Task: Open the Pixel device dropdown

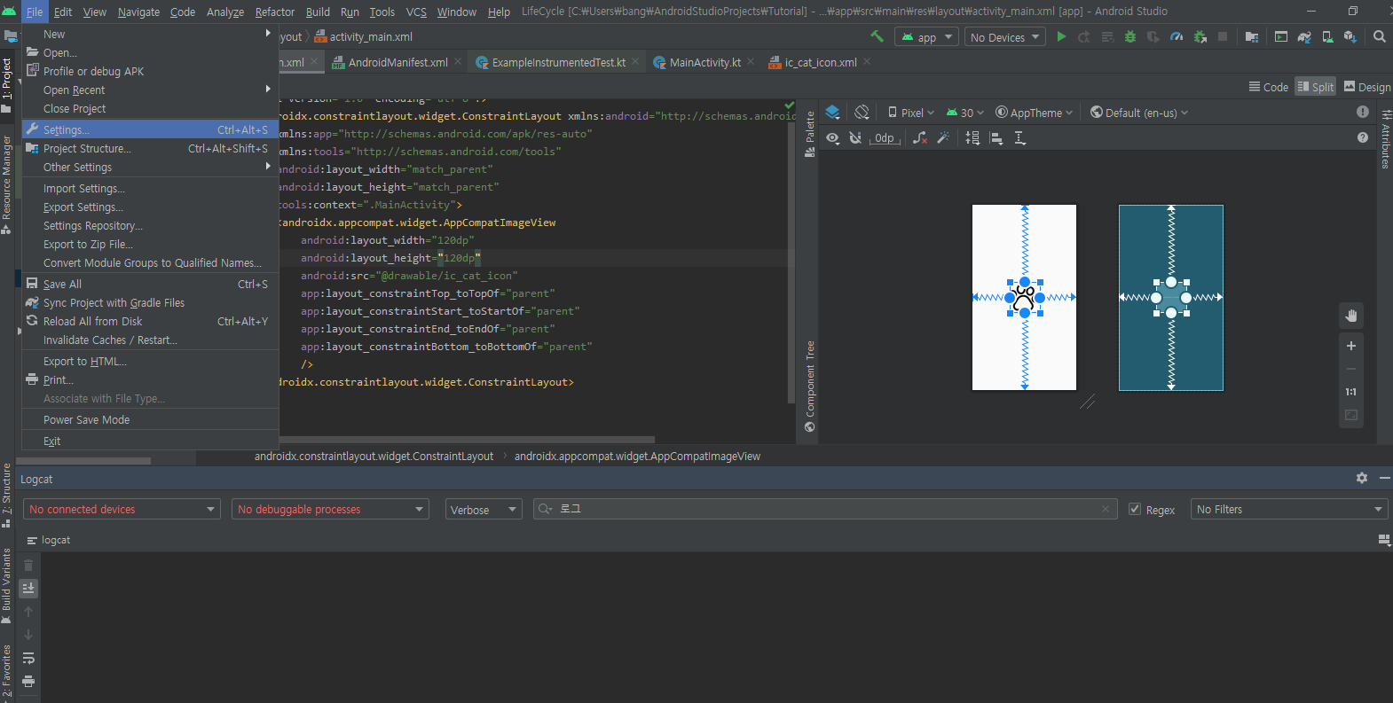Action: click(911, 113)
